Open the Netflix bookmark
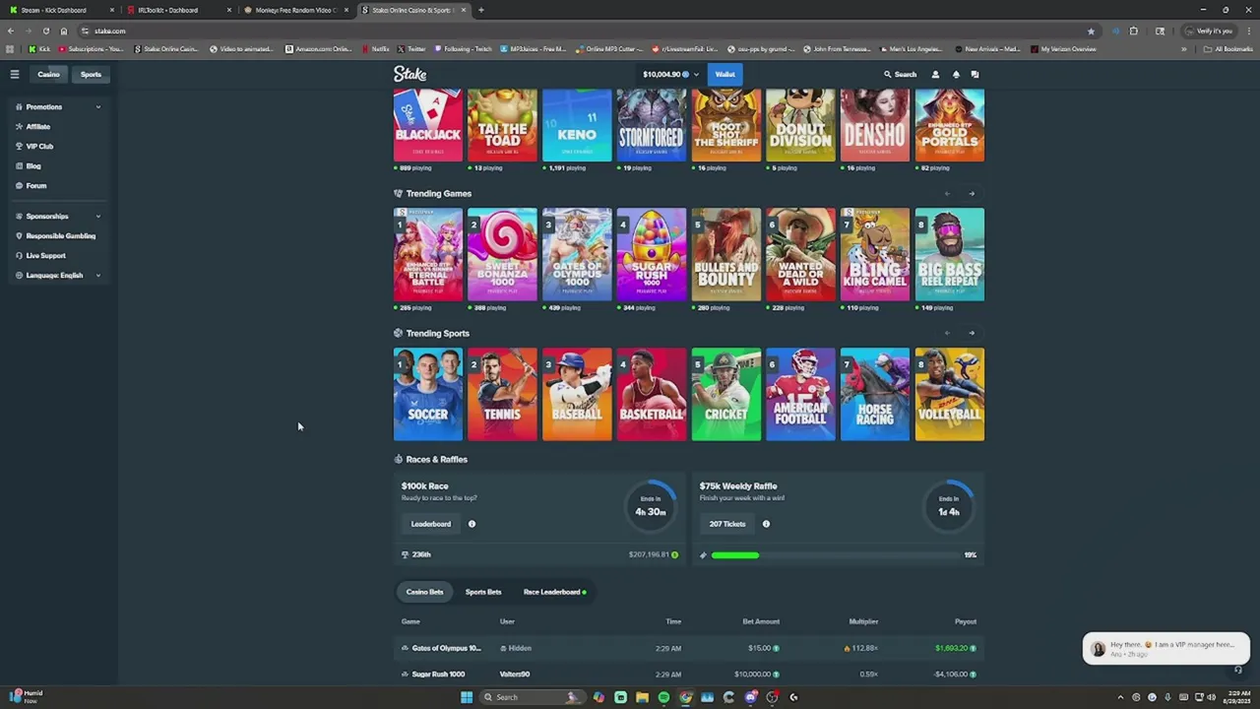 tap(376, 48)
